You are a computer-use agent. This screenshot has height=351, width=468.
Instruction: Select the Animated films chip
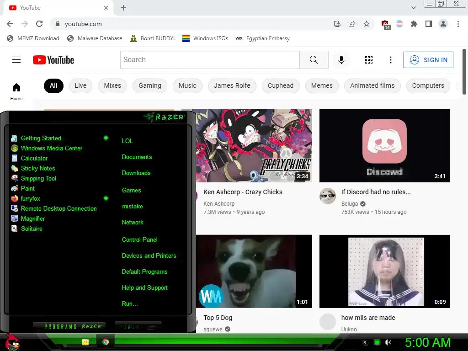click(372, 85)
